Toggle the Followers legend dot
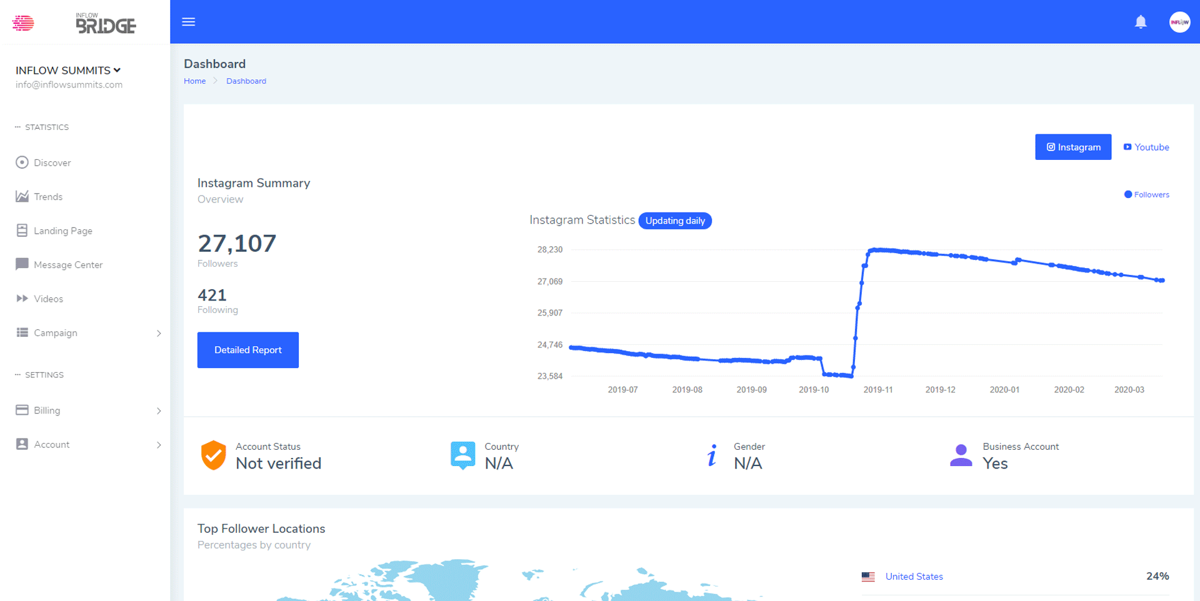 click(x=1127, y=194)
